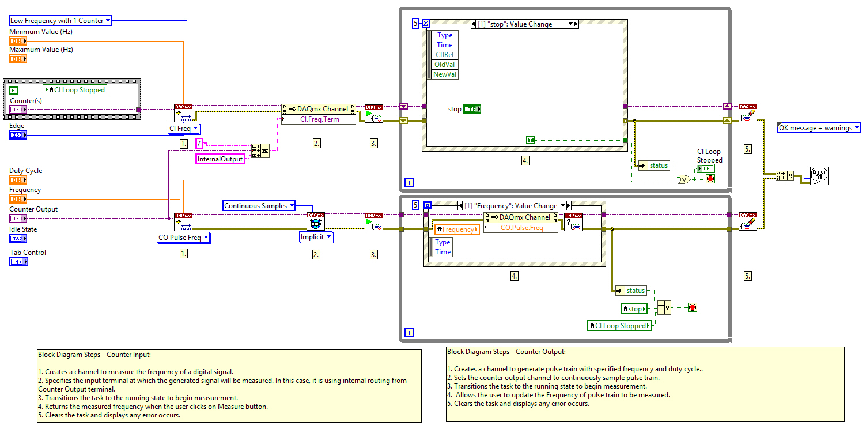Click the Counter(s) I/O terminal

coord(18,109)
